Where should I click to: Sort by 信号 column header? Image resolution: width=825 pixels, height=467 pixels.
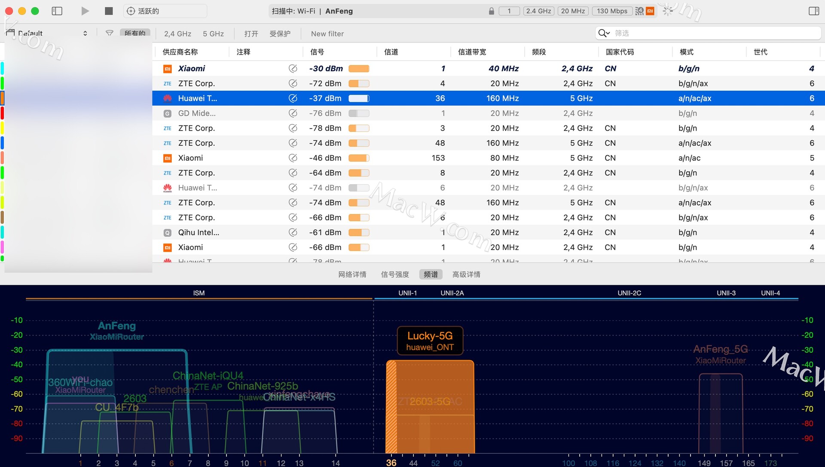pos(317,52)
